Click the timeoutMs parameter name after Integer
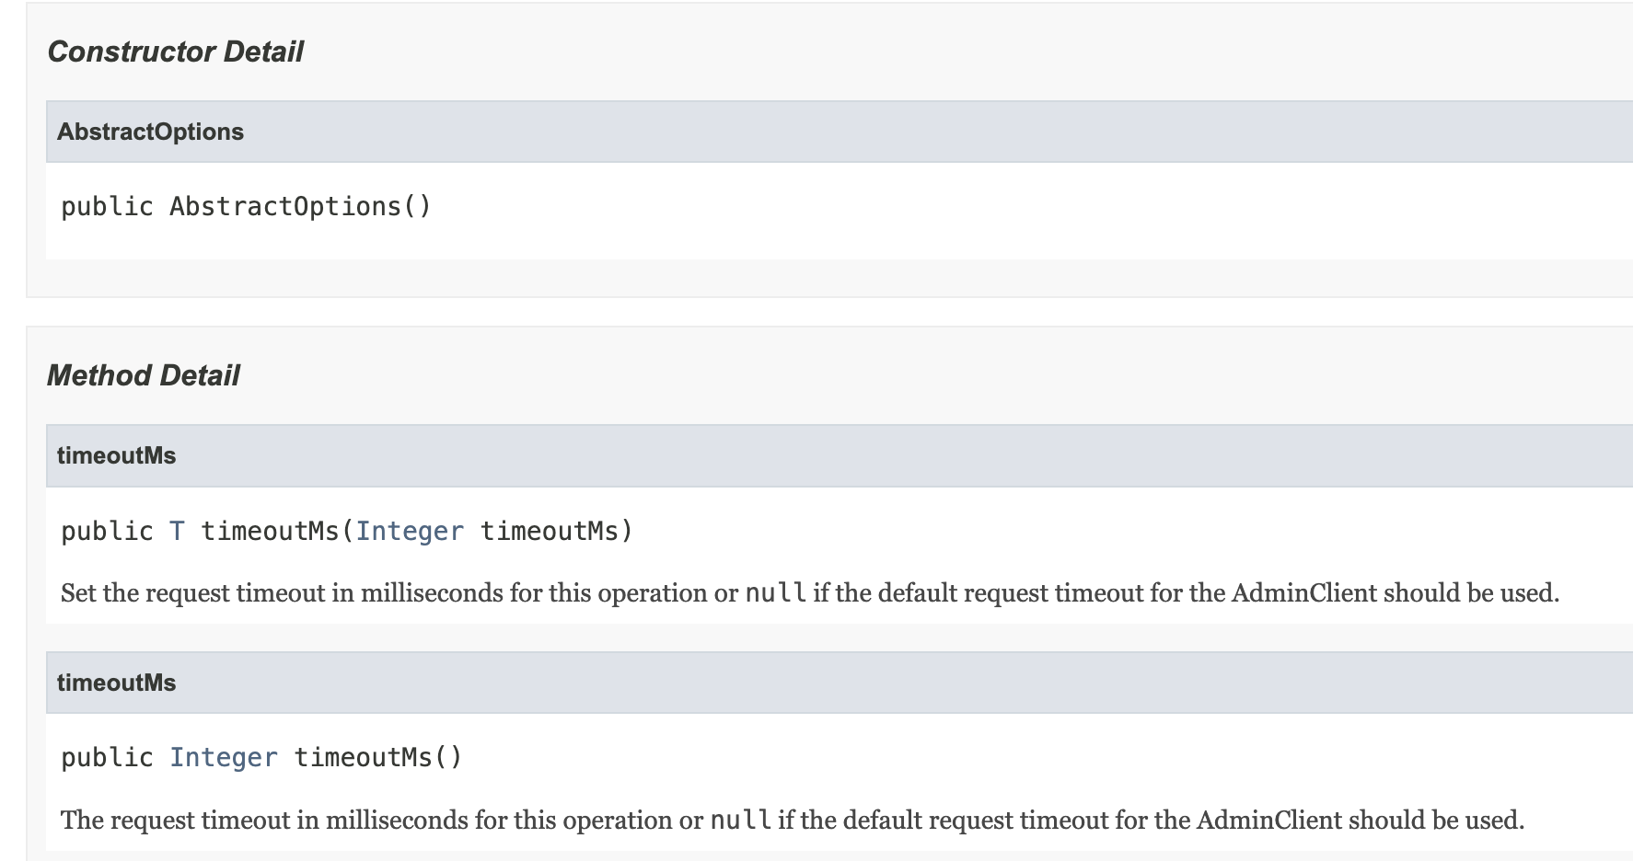The height and width of the screenshot is (861, 1633). pos(550,531)
